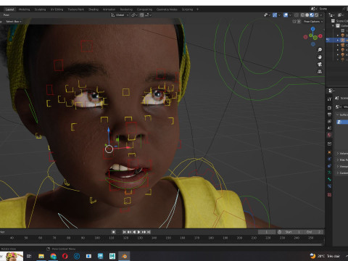
Task: Open the Pose Options dropdown
Action: click(x=313, y=22)
